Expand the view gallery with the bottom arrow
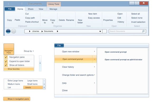Image resolution: width=153 pixels, height=102 pixels. pos(44,88)
